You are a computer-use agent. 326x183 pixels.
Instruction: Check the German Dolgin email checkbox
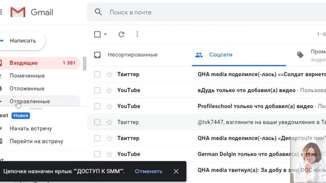pos(97,154)
